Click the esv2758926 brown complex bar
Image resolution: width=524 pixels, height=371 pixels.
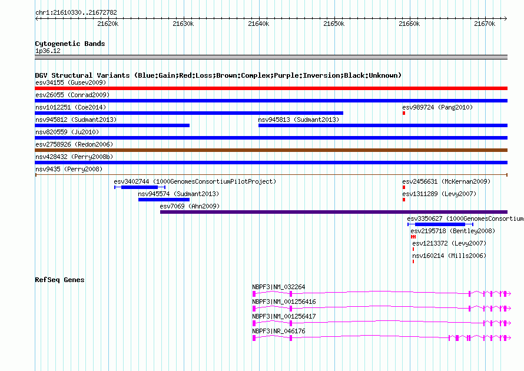(271, 150)
